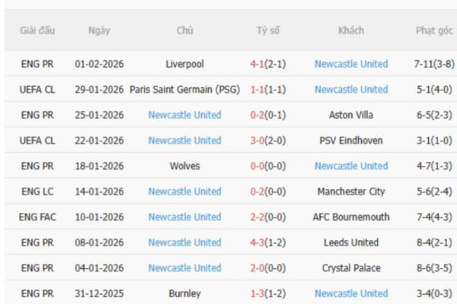The height and width of the screenshot is (304, 457).
Task: Select the Giải đấu column header
Action: coord(37,31)
